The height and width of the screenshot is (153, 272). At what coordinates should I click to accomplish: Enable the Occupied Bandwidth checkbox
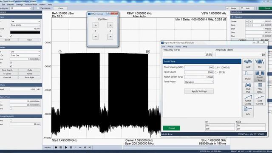(11, 120)
